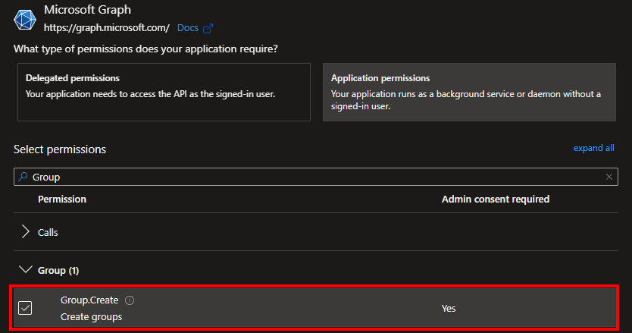The width and height of the screenshot is (632, 333).
Task: Select the Delegated permissions card
Action: [x=164, y=91]
